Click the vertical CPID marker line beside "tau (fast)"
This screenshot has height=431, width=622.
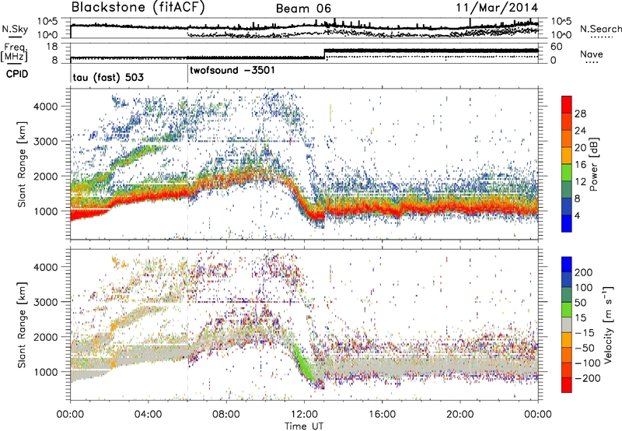[71, 73]
